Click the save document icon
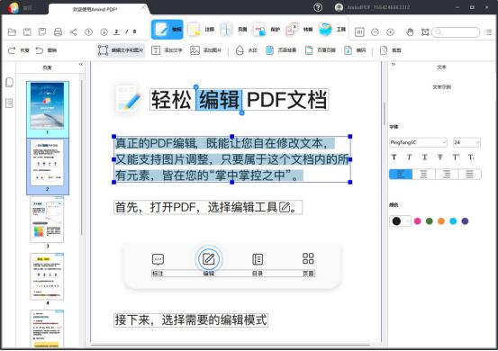The width and height of the screenshot is (498, 351). (27, 31)
